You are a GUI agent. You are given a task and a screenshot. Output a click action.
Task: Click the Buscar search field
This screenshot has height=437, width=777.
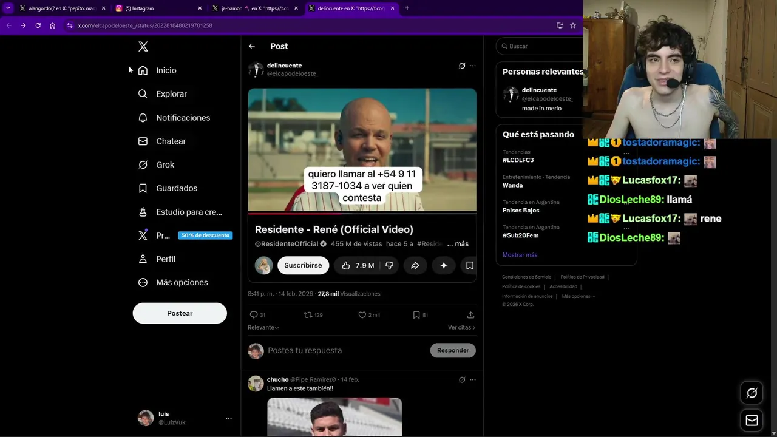(x=540, y=46)
